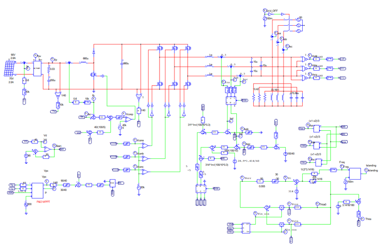Image resolution: width=380 pixels, height=247 pixels.
Task: Click the Vp voltage probe
Action: tap(52, 59)
